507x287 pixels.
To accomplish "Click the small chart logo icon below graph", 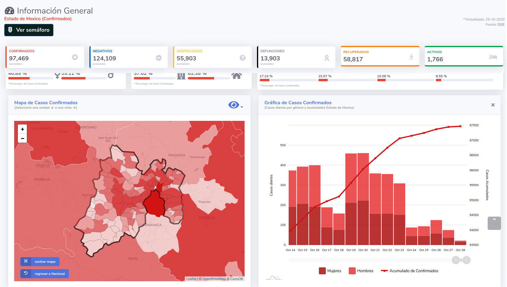I will point(274,278).
